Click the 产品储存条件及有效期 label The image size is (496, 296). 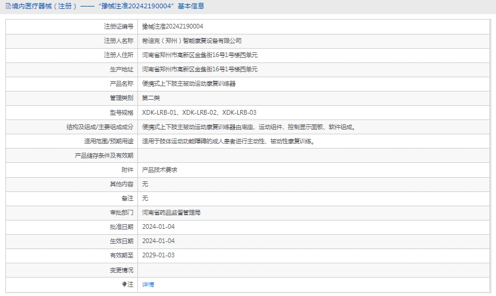(103, 155)
